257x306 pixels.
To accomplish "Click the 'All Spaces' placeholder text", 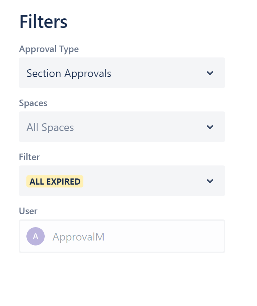I will click(50, 128).
